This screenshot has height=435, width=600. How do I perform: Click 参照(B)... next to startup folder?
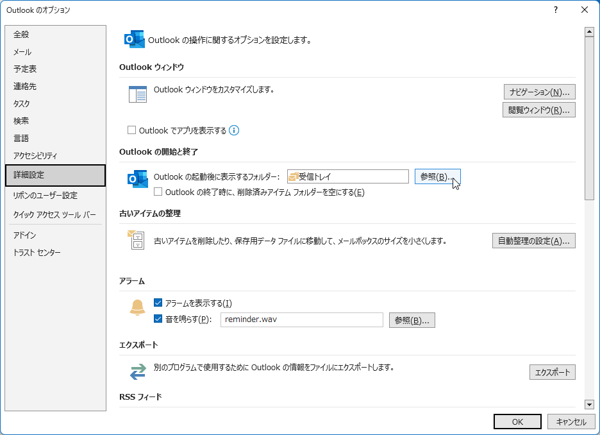[437, 176]
